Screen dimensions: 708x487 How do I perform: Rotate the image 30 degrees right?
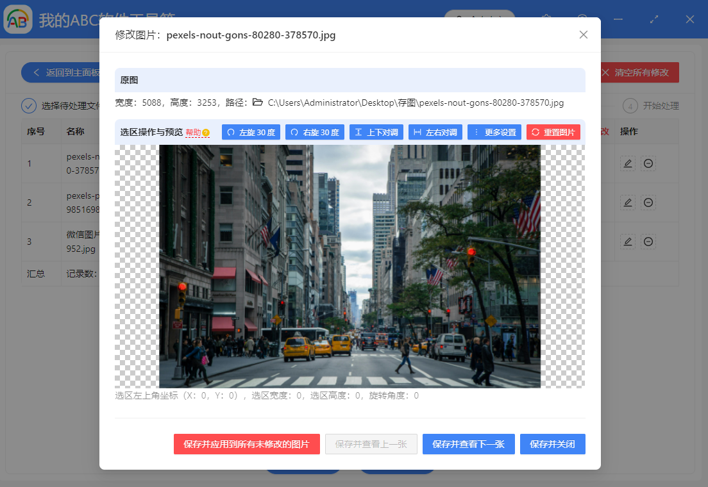[x=314, y=131]
